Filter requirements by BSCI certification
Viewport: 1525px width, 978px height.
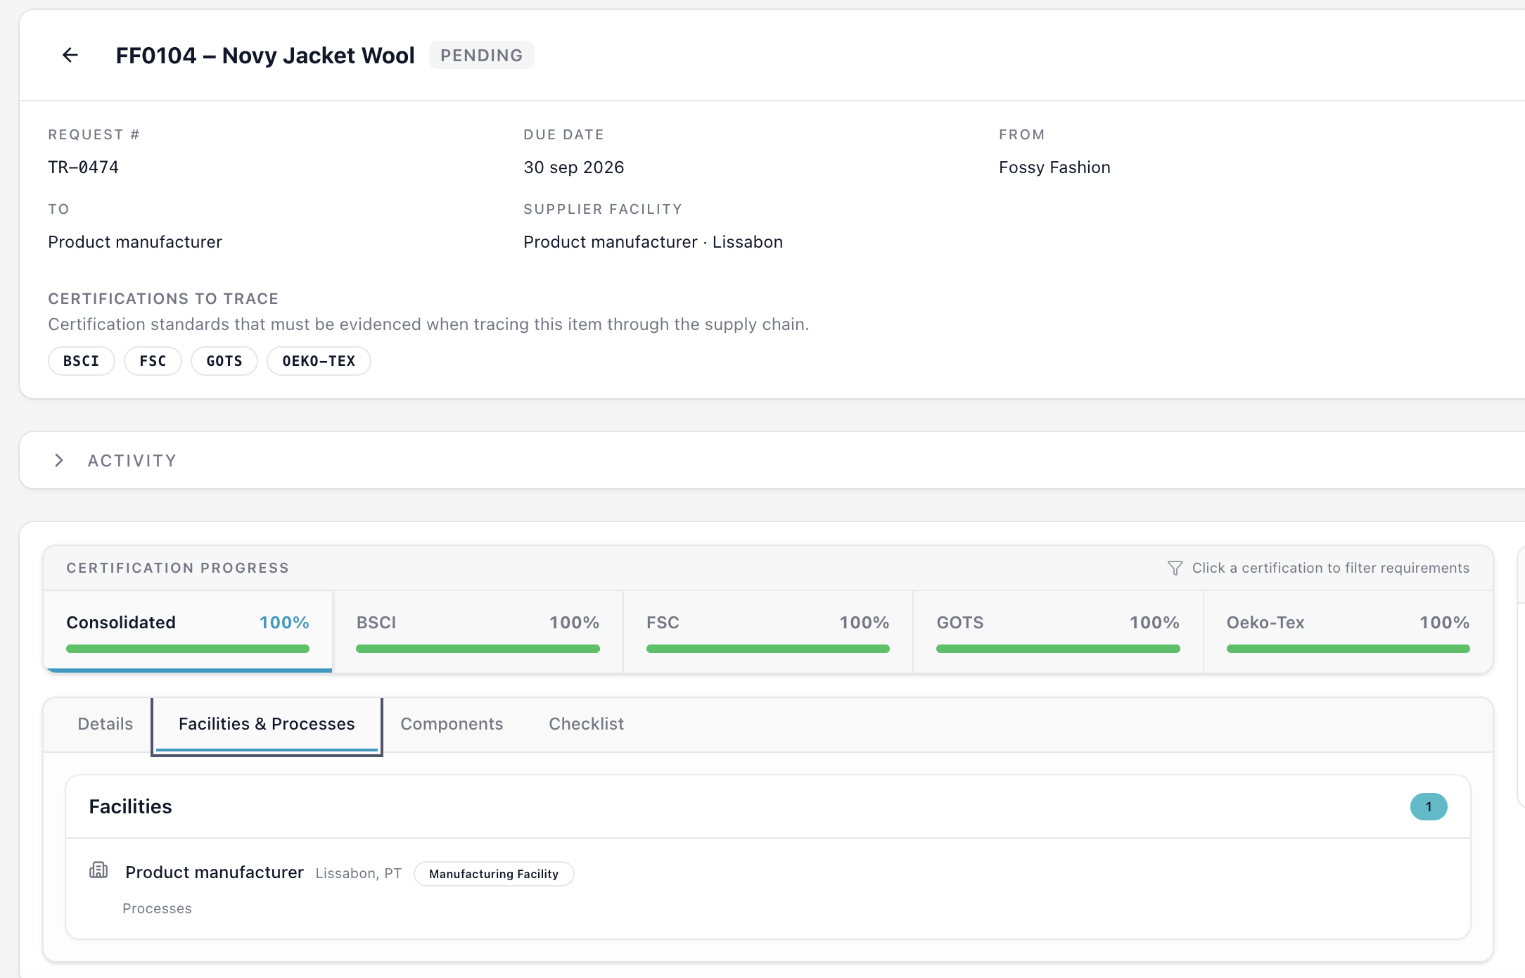(478, 631)
